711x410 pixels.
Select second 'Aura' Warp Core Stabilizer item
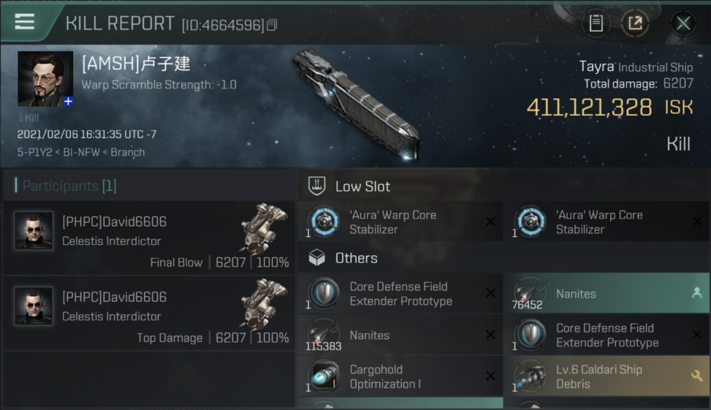[x=607, y=221]
